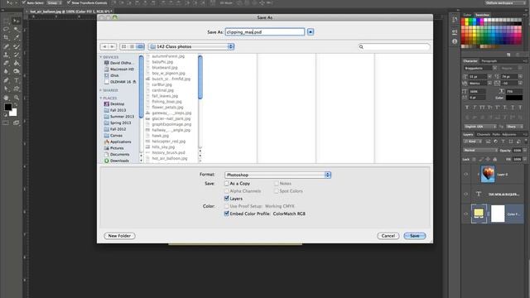
Task: Click the dialog search field
Action: [394, 46]
